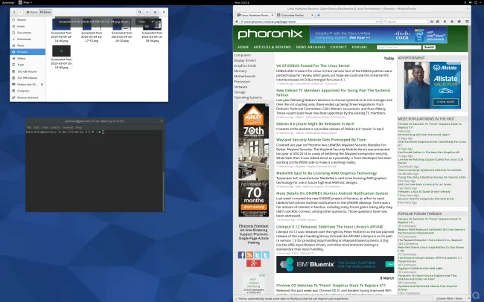Open the Graphics Cards category link
Viewport: 484px width, 302px height.
(245, 65)
